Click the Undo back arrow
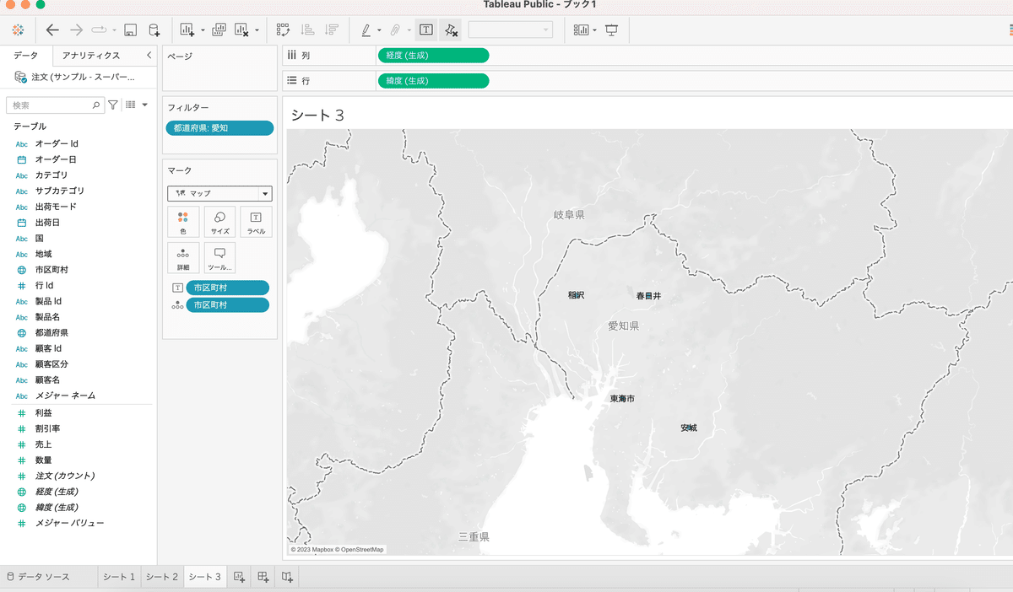 [x=52, y=30]
